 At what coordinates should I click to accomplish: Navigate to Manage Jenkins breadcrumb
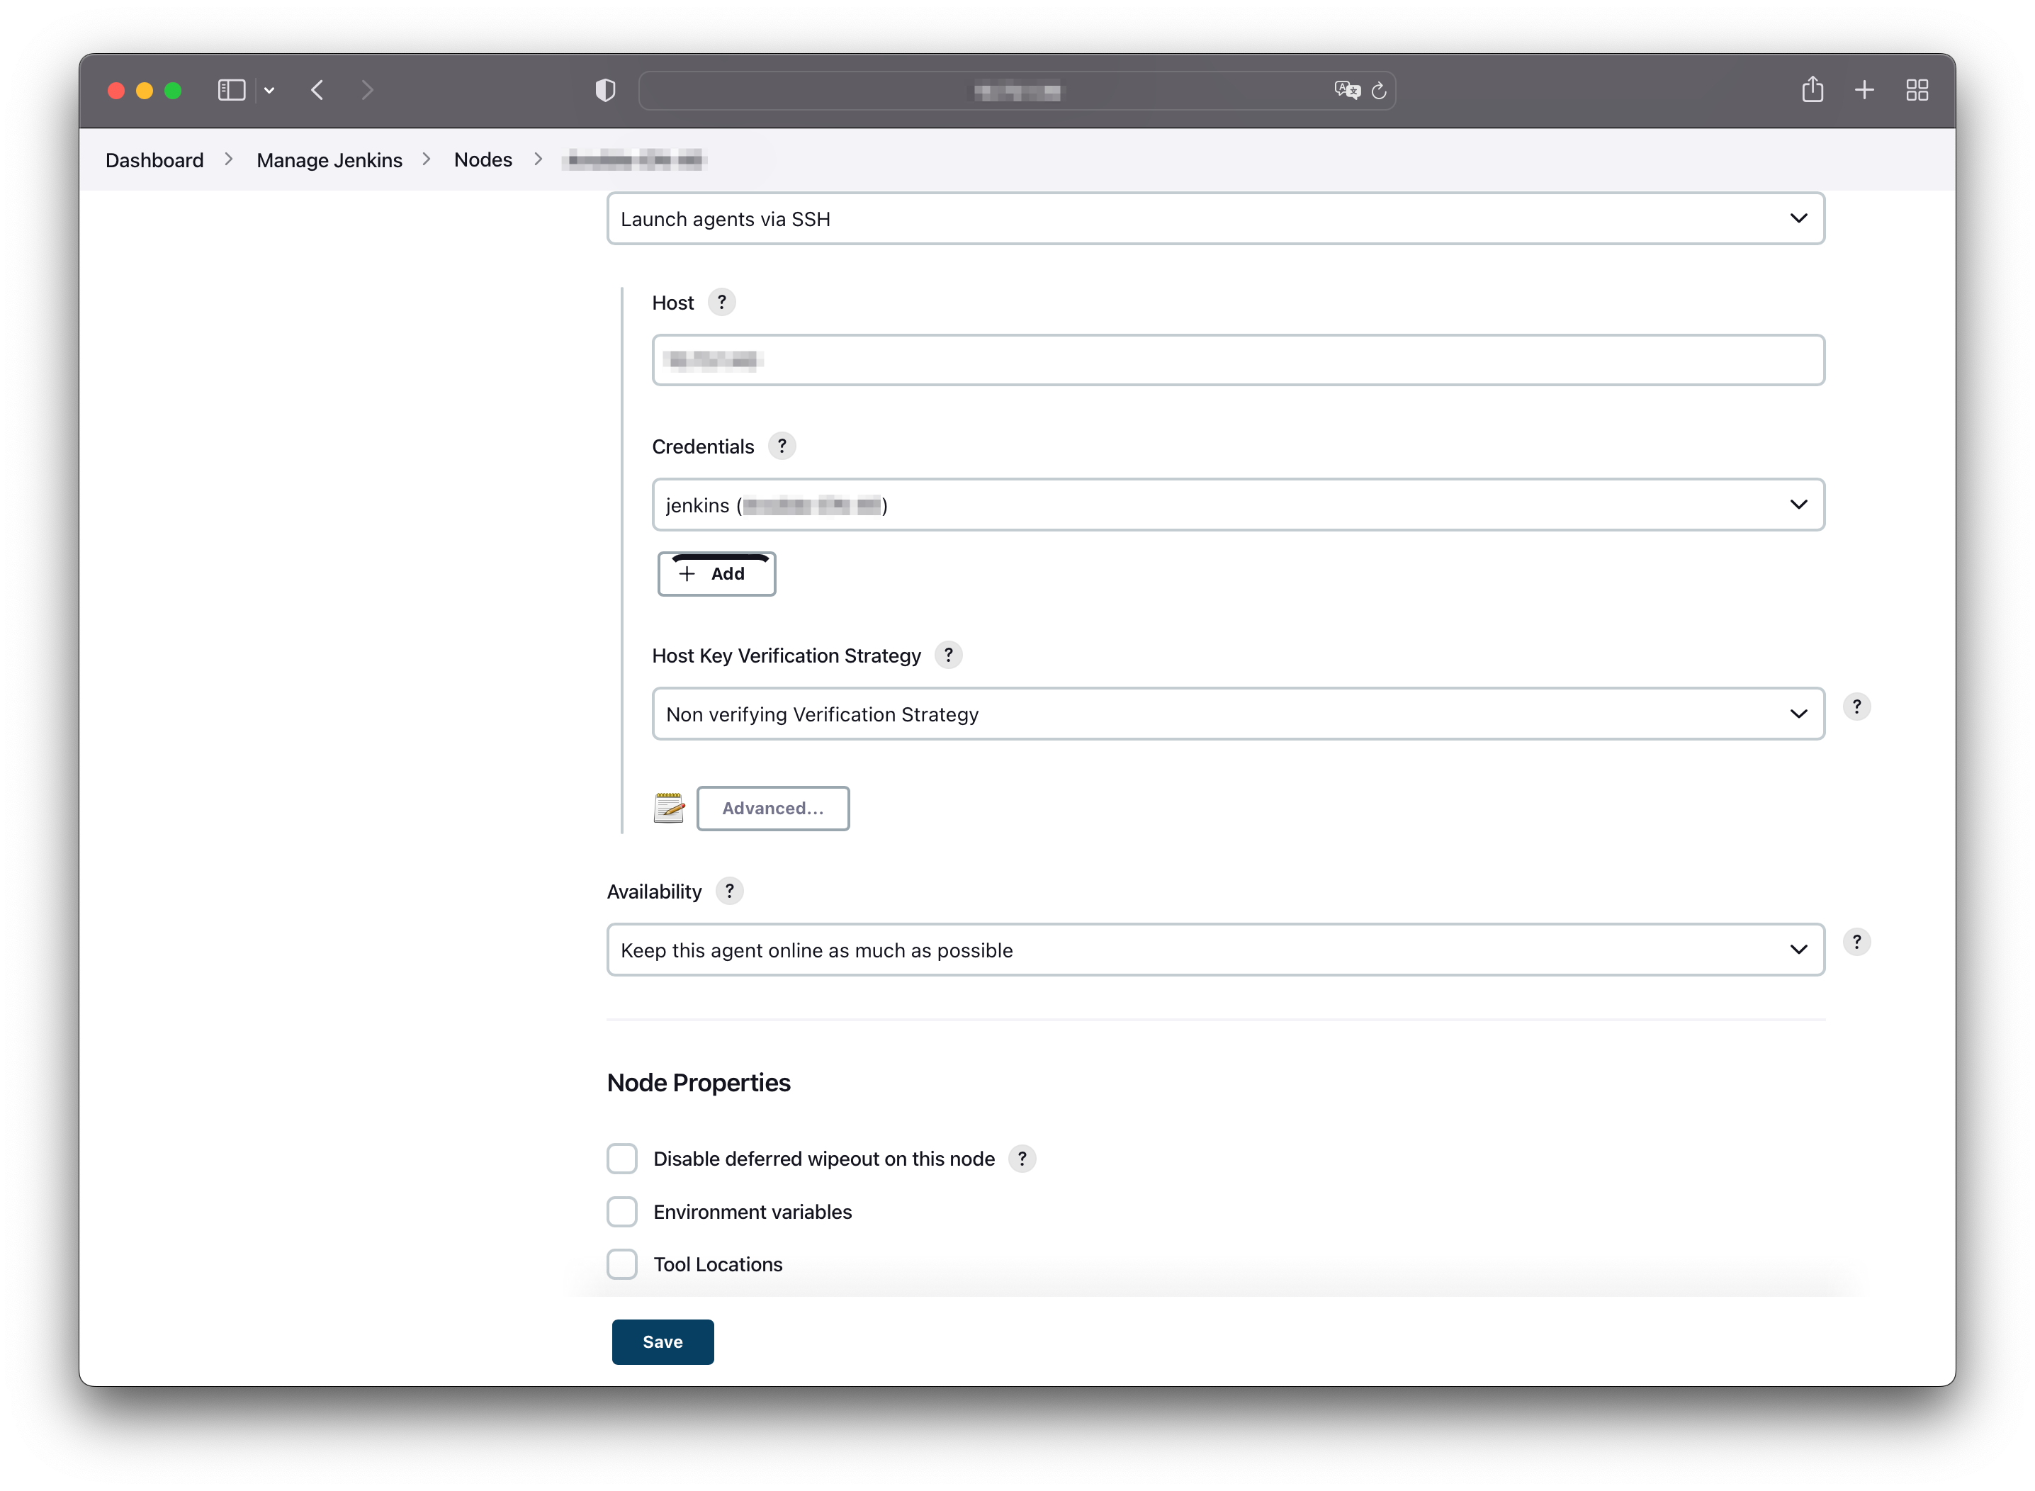click(329, 159)
